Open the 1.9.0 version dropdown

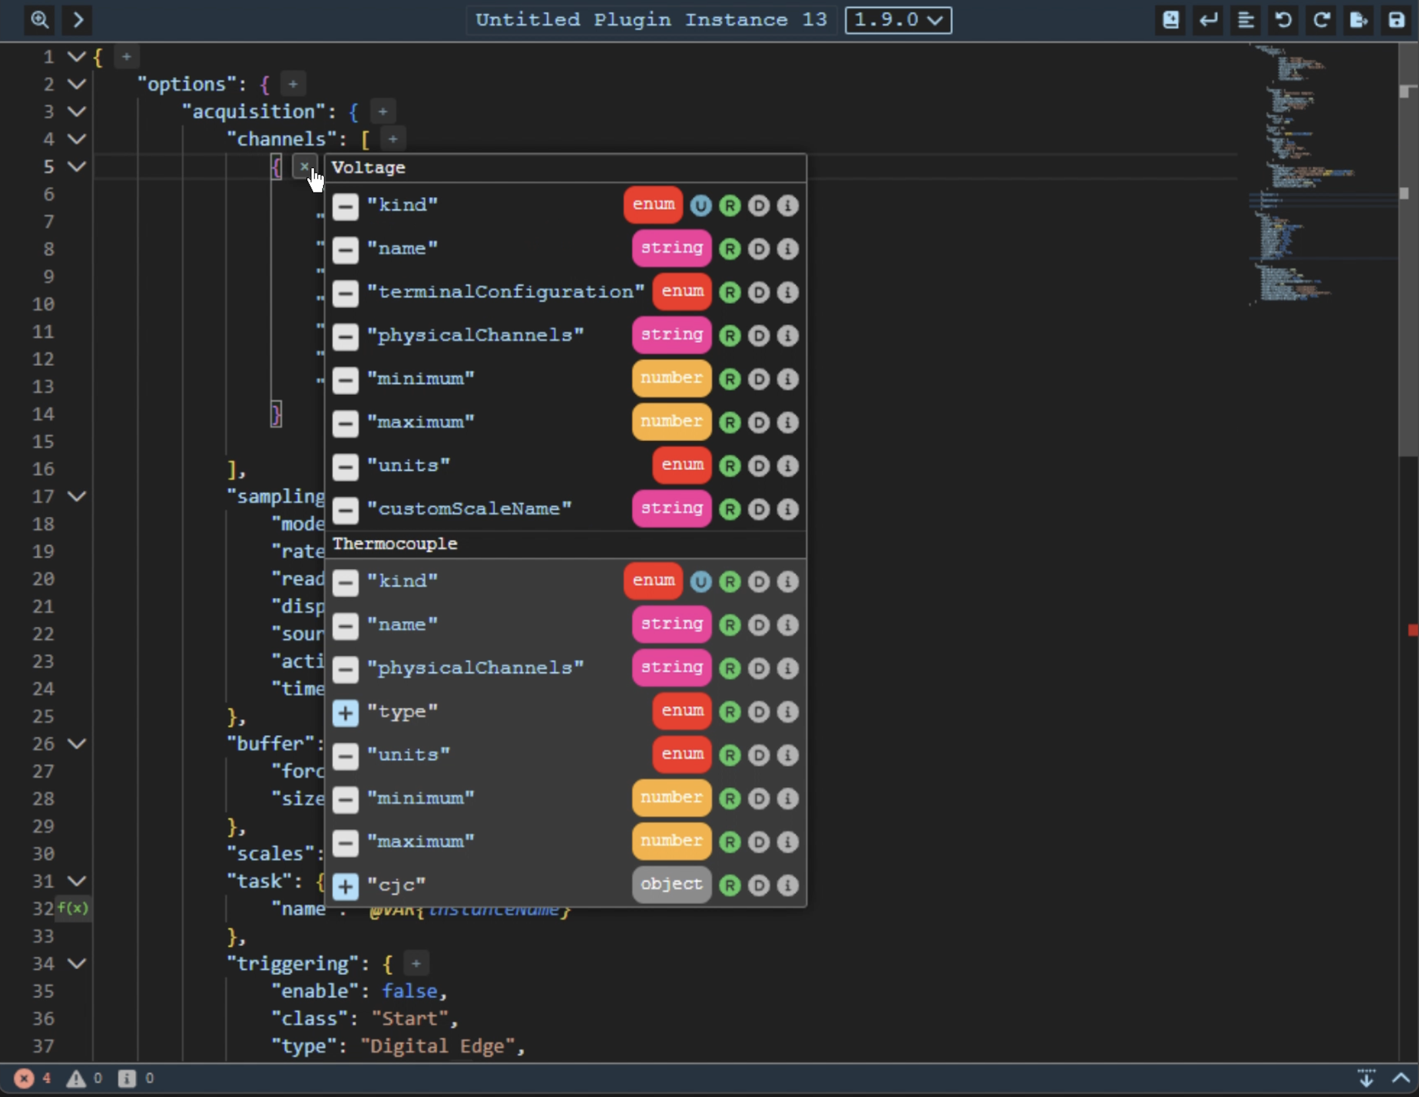pyautogui.click(x=898, y=20)
